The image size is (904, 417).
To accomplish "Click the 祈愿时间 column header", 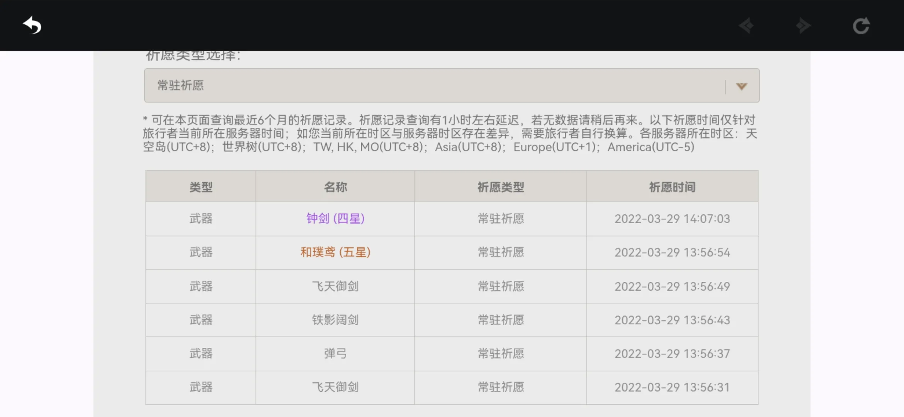I will tap(672, 187).
